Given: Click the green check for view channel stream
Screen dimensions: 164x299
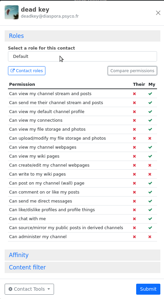Looking at the screenshot, I should point(150,94).
